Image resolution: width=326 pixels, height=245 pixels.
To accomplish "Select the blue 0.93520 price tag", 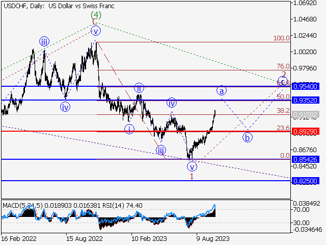I will [x=306, y=100].
